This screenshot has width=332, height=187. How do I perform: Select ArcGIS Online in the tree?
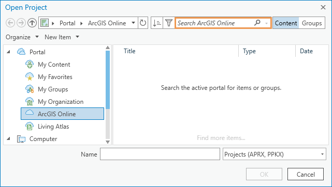[x=62, y=114]
